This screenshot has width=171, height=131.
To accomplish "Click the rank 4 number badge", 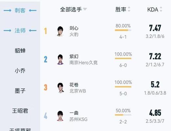I will pyautogui.click(x=46, y=116).
